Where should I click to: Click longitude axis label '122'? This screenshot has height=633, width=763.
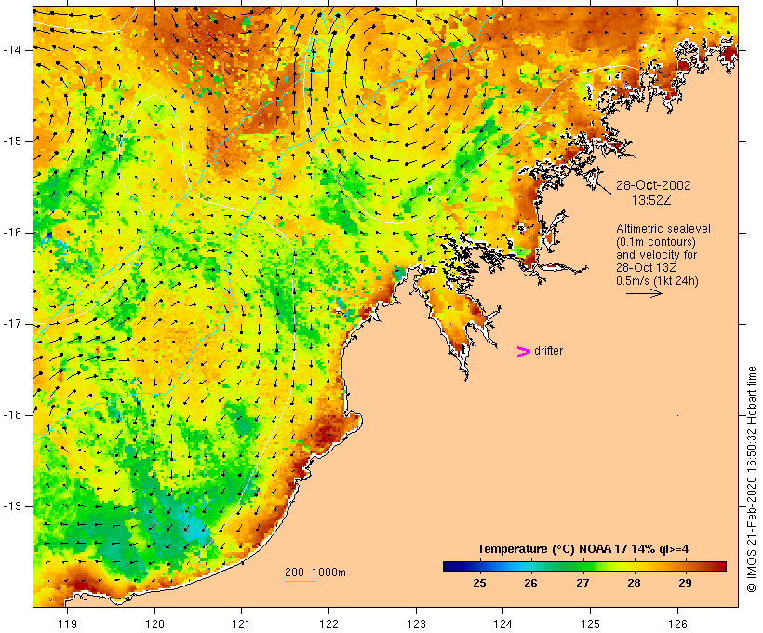click(x=329, y=624)
